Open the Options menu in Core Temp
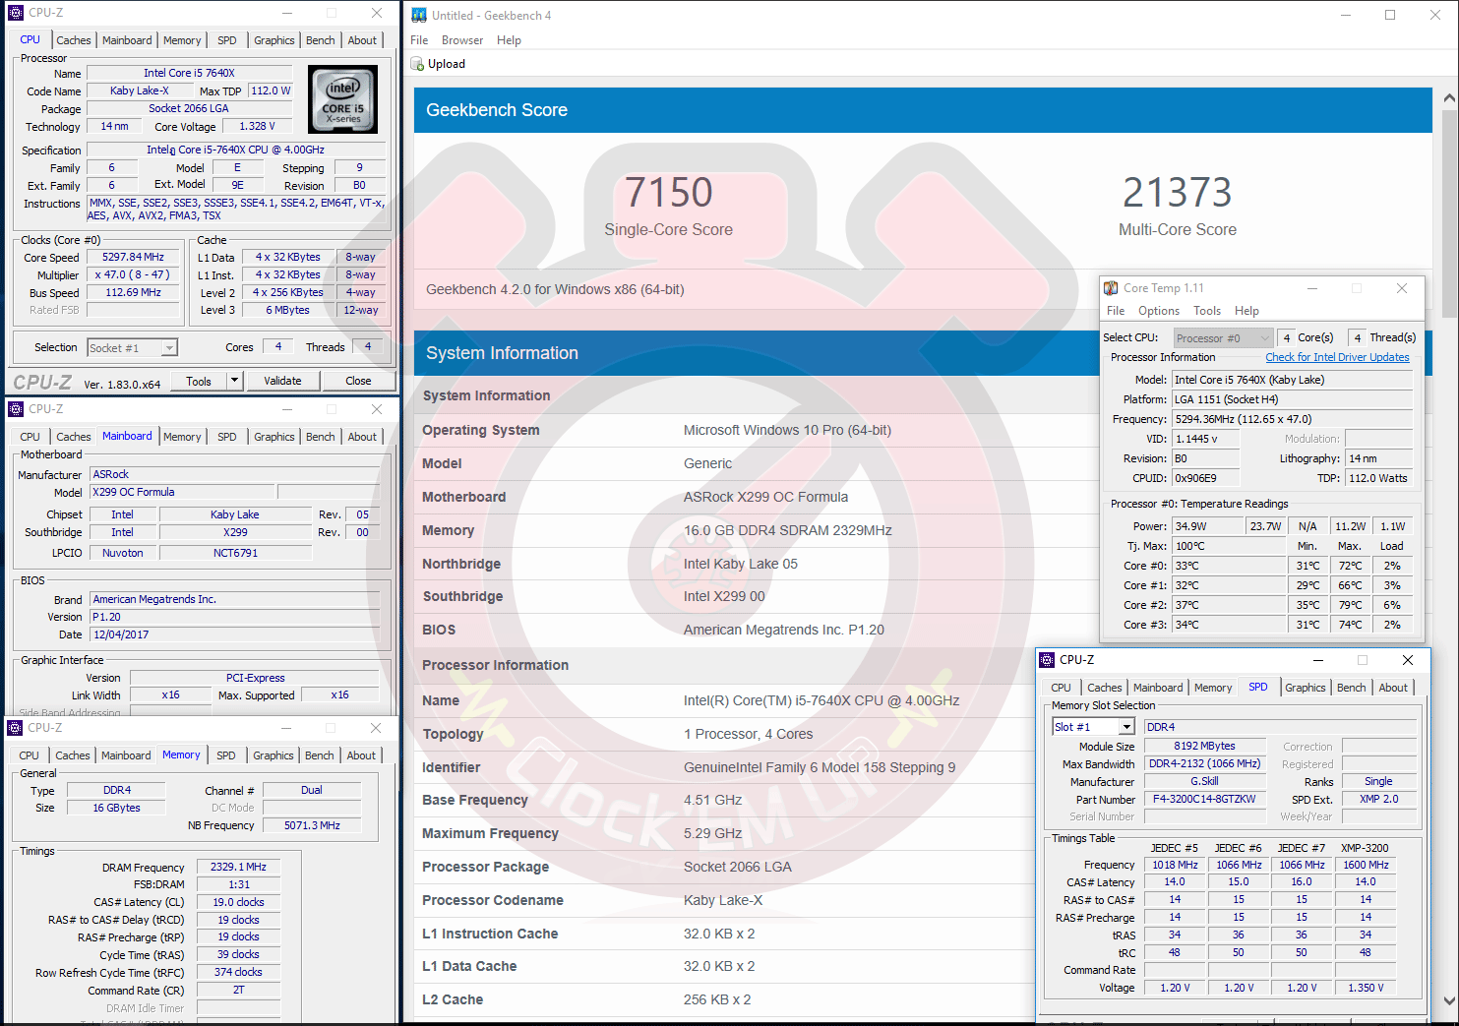Image resolution: width=1459 pixels, height=1026 pixels. click(x=1158, y=311)
